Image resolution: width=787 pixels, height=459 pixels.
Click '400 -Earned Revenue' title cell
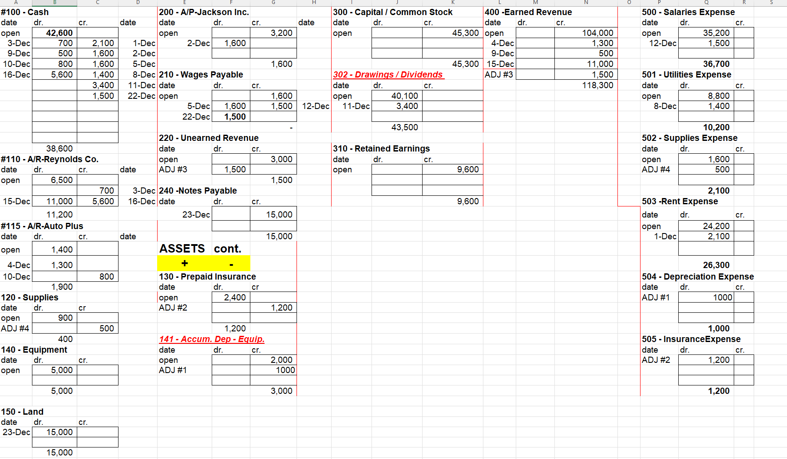[x=528, y=12]
